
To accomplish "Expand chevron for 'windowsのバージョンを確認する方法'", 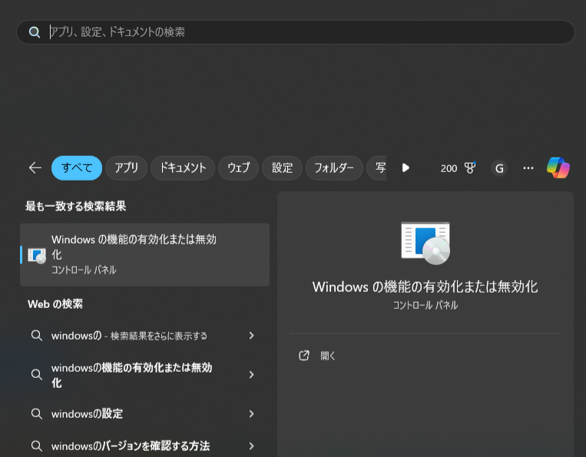I will [x=251, y=446].
